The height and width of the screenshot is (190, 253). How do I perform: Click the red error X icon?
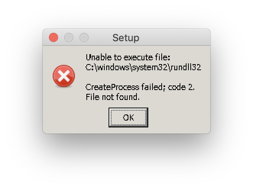pyautogui.click(x=64, y=76)
